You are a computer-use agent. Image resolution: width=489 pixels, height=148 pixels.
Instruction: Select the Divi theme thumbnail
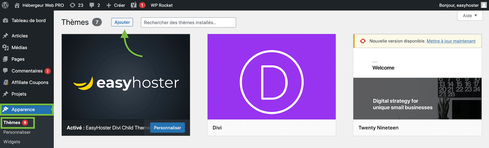tap(272, 77)
